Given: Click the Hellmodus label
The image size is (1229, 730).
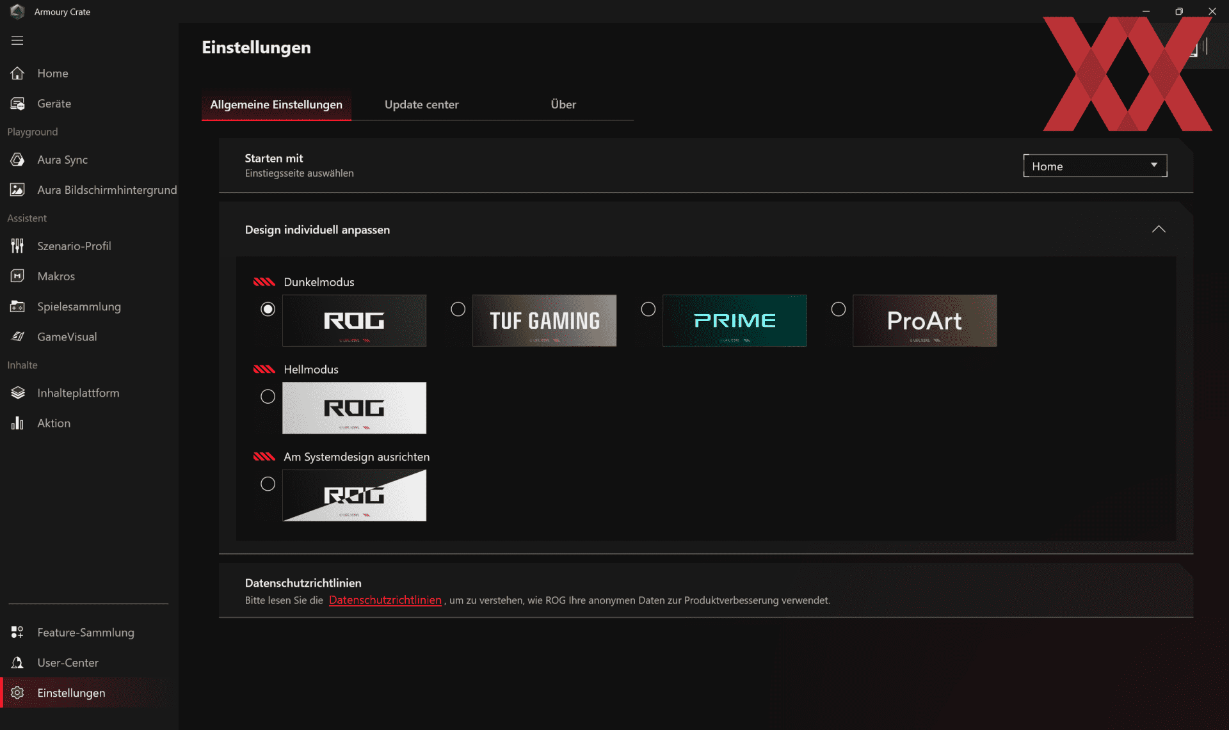Looking at the screenshot, I should point(311,370).
